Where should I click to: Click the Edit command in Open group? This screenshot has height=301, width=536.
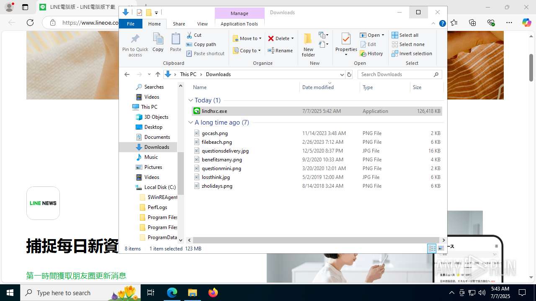[368, 44]
